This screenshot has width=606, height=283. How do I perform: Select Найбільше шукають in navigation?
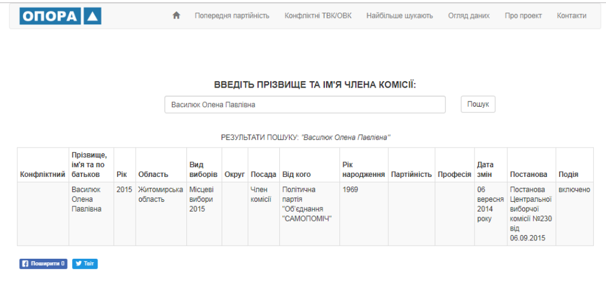click(x=399, y=16)
